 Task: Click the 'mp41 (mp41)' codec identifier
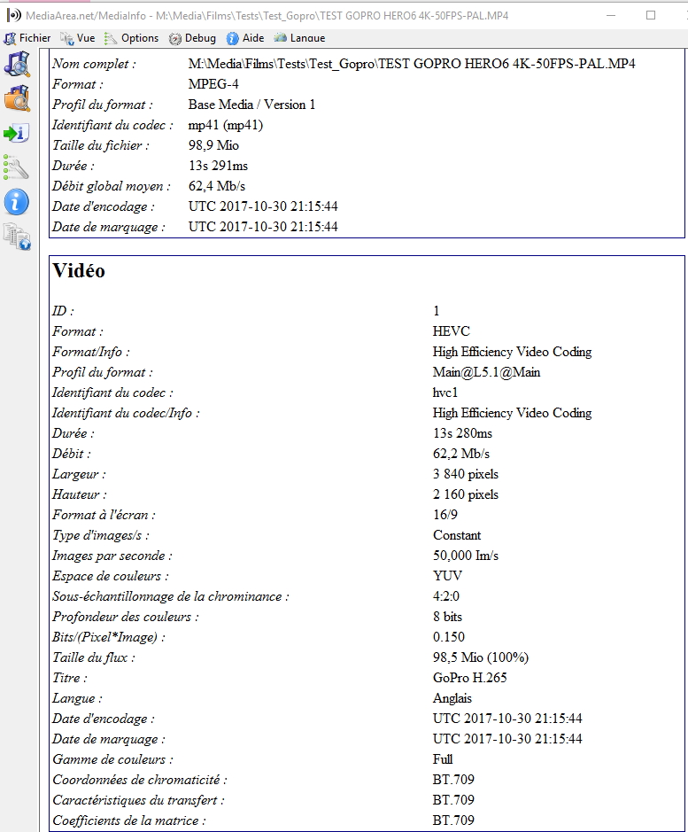226,125
